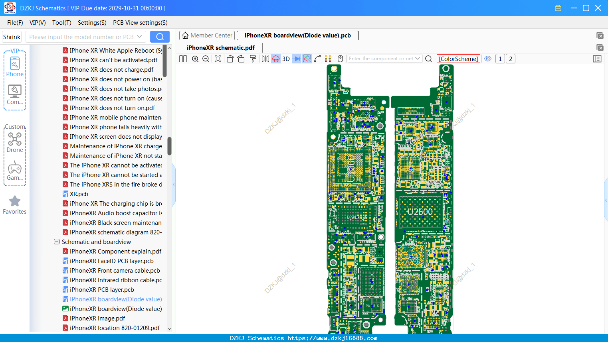Select the route path tool

pos(318,59)
